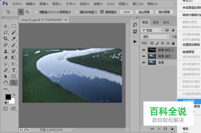Select the Clone Stamp tool

[x=6, y=51]
